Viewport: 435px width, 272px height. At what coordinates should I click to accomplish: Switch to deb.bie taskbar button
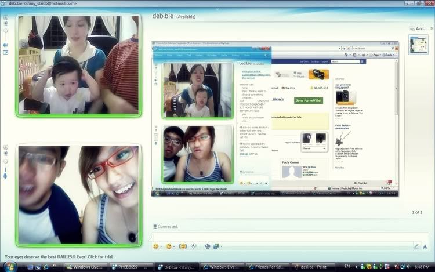pos(176,267)
